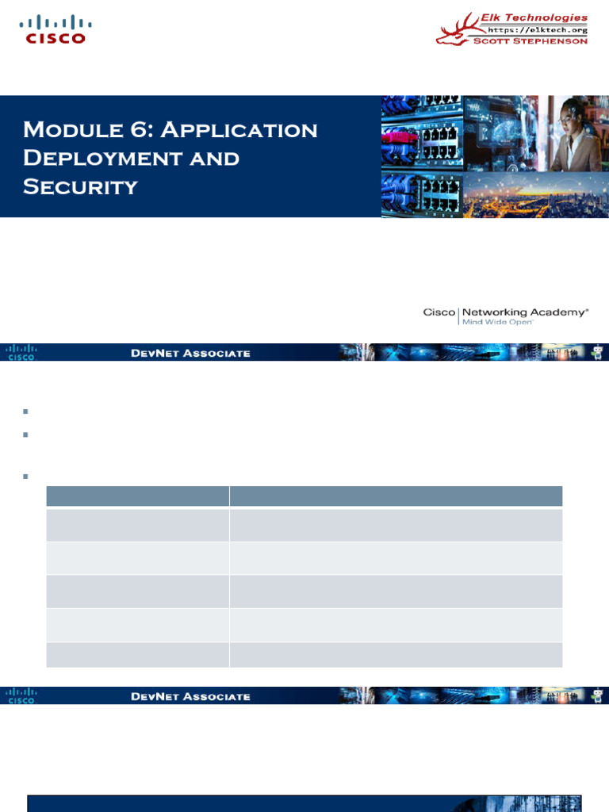609x812 pixels.
Task: Click DevNet Associate title above the table
Action: [190, 353]
